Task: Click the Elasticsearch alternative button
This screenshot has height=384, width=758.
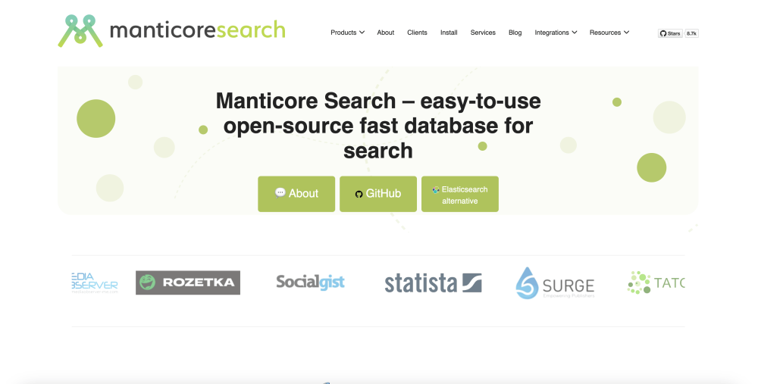Action: coord(460,194)
